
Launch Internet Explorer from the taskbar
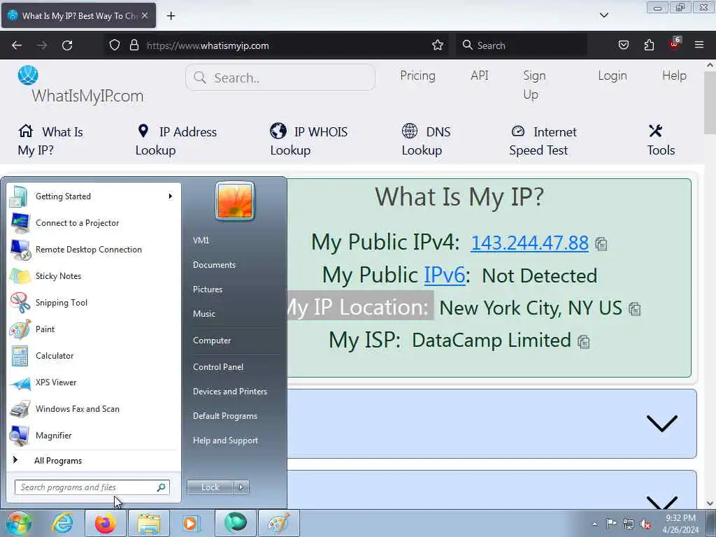[62, 523]
